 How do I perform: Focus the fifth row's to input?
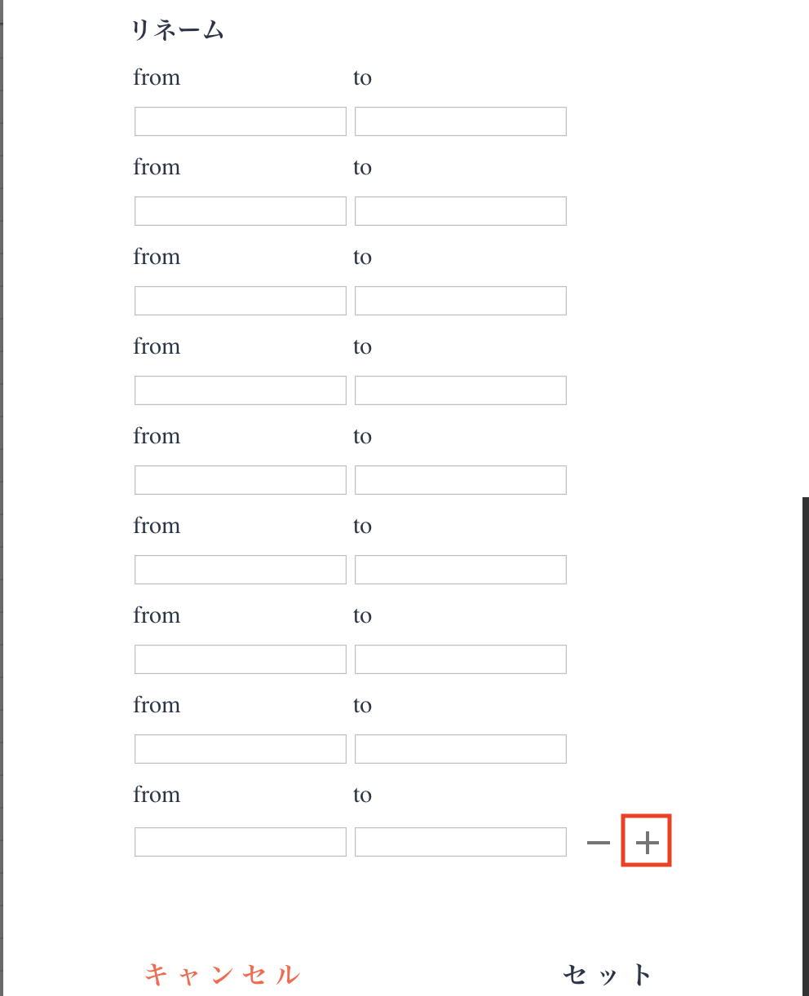pos(461,480)
